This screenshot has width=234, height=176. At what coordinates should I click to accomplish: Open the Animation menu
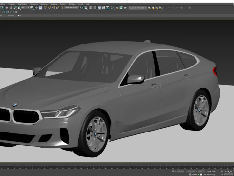(11, 4)
